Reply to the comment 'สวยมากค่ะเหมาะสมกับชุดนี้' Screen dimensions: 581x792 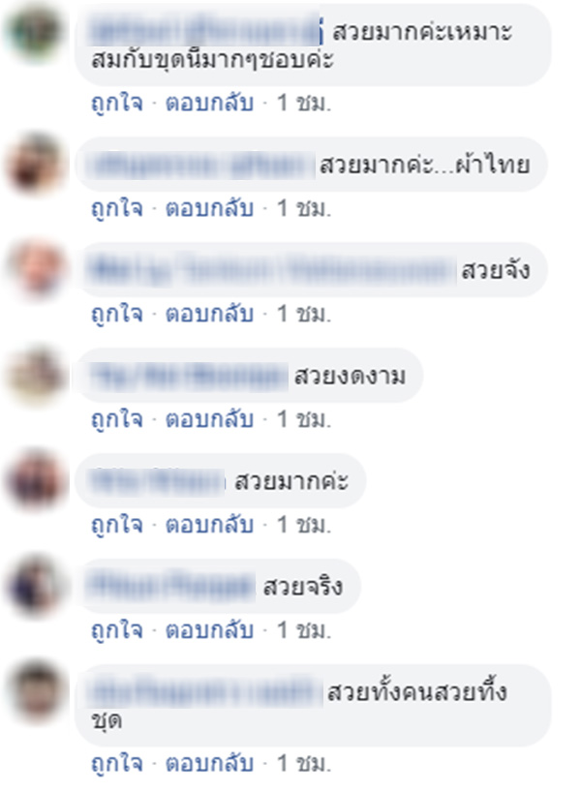pos(209,103)
